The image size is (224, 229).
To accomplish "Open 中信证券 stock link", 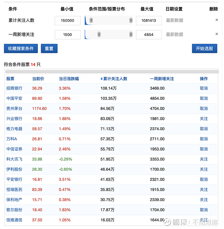I will (x=14, y=149).
